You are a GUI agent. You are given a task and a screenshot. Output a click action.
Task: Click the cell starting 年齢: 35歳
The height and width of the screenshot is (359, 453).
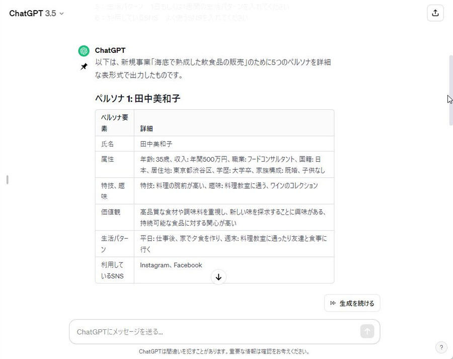pos(234,165)
